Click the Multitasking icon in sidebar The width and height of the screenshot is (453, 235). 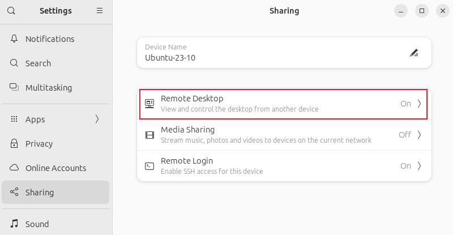(14, 87)
